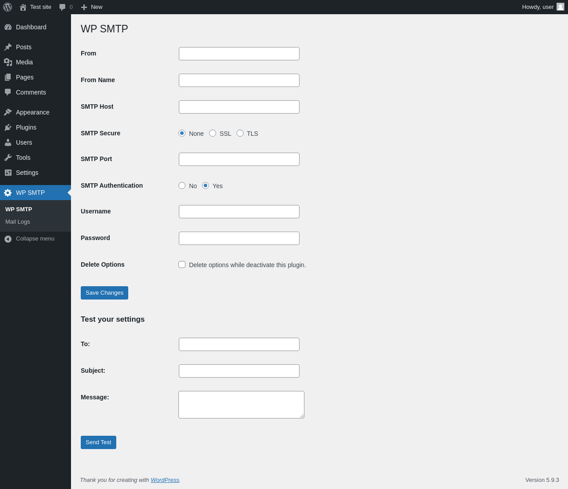
Task: Open Dashboard menu item
Action: pyautogui.click(x=35, y=27)
